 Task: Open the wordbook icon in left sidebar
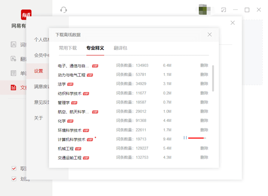pyautogui.click(x=13, y=73)
